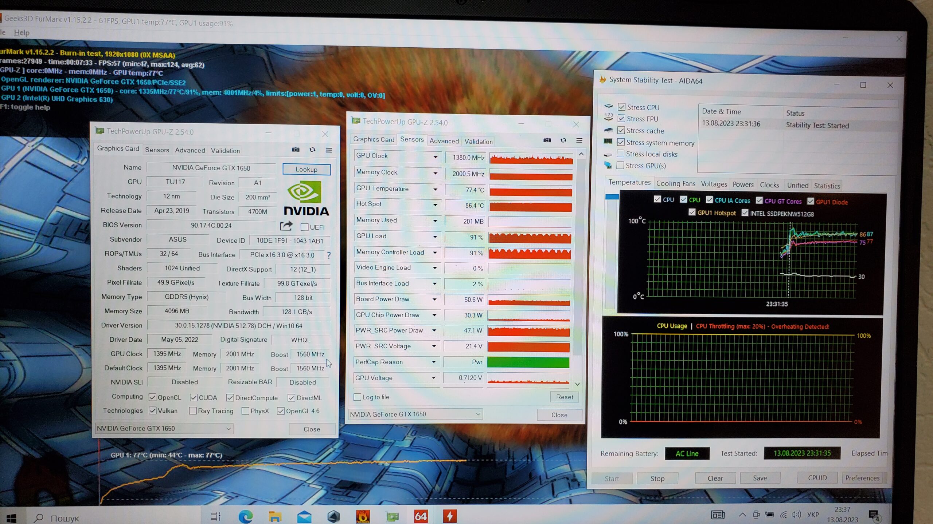Viewport: 933px width, 524px height.
Task: Open FurMark icon in the taskbar
Action: (x=363, y=516)
